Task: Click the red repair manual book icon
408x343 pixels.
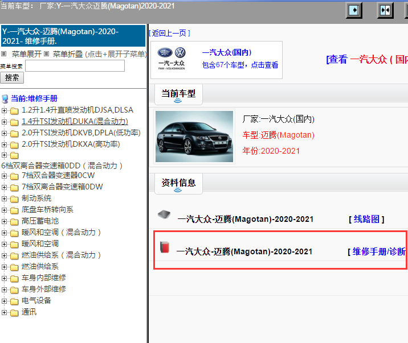Action: (x=165, y=247)
